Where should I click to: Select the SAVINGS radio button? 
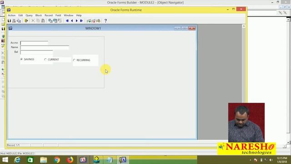[21, 59]
